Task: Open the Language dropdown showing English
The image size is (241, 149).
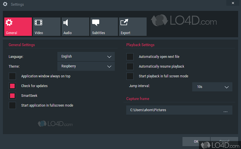Action: (x=86, y=57)
